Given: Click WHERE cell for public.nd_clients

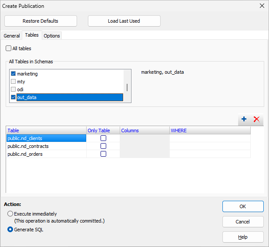Looking at the screenshot, I should tap(210, 138).
